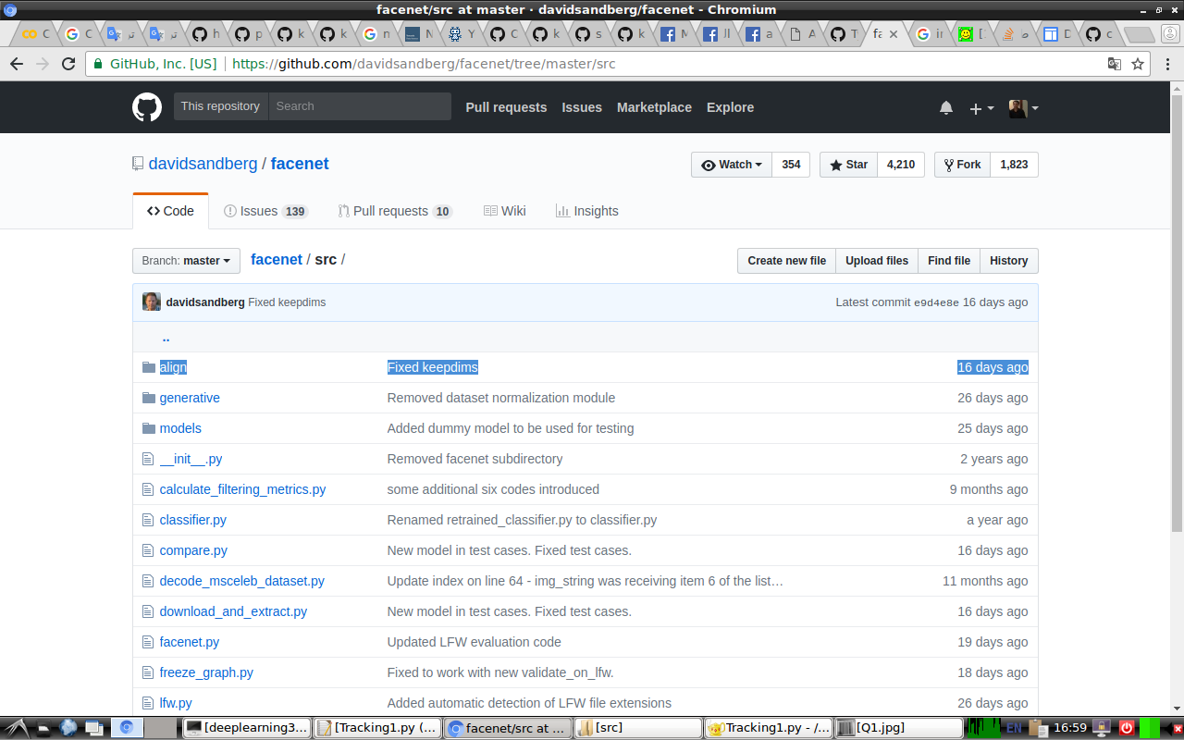The height and width of the screenshot is (740, 1184).
Task: Click the file icon next to __init__.py
Action: 148,459
